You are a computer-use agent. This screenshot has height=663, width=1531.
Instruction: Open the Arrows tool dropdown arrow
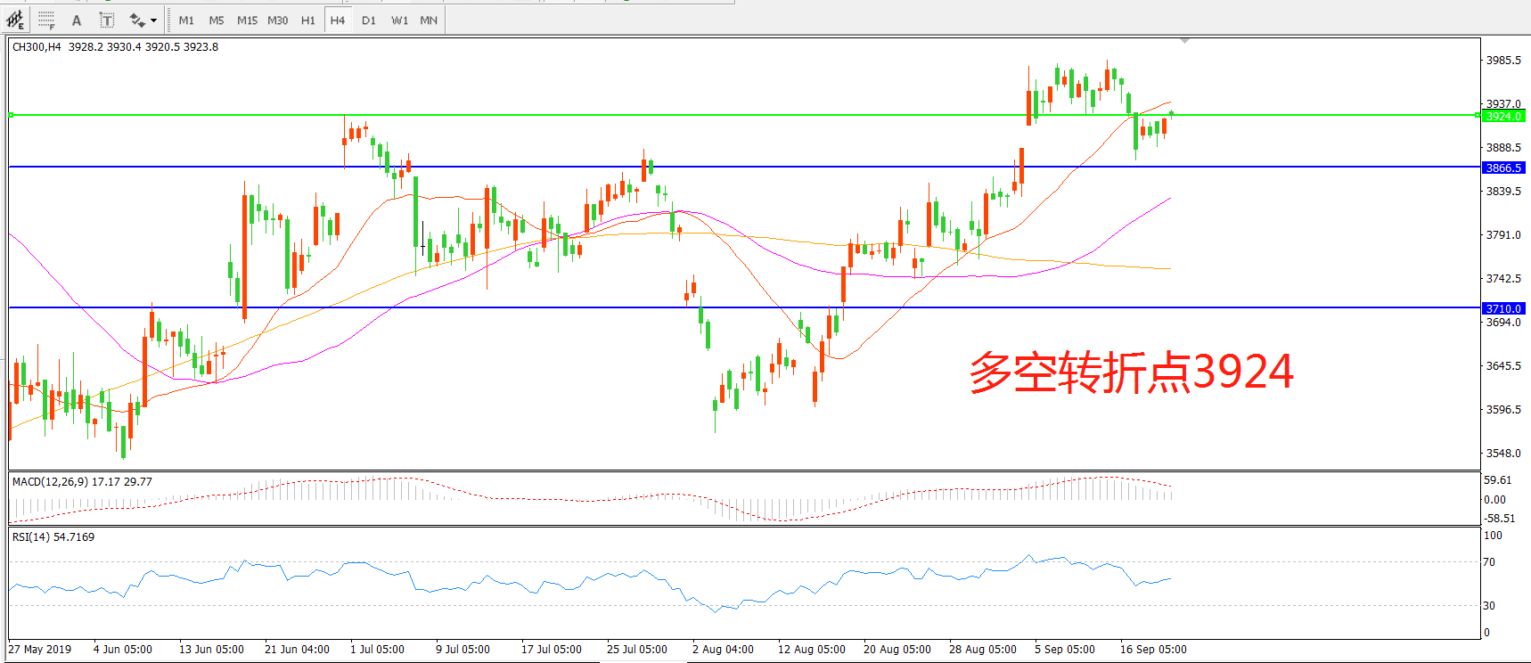[x=154, y=20]
